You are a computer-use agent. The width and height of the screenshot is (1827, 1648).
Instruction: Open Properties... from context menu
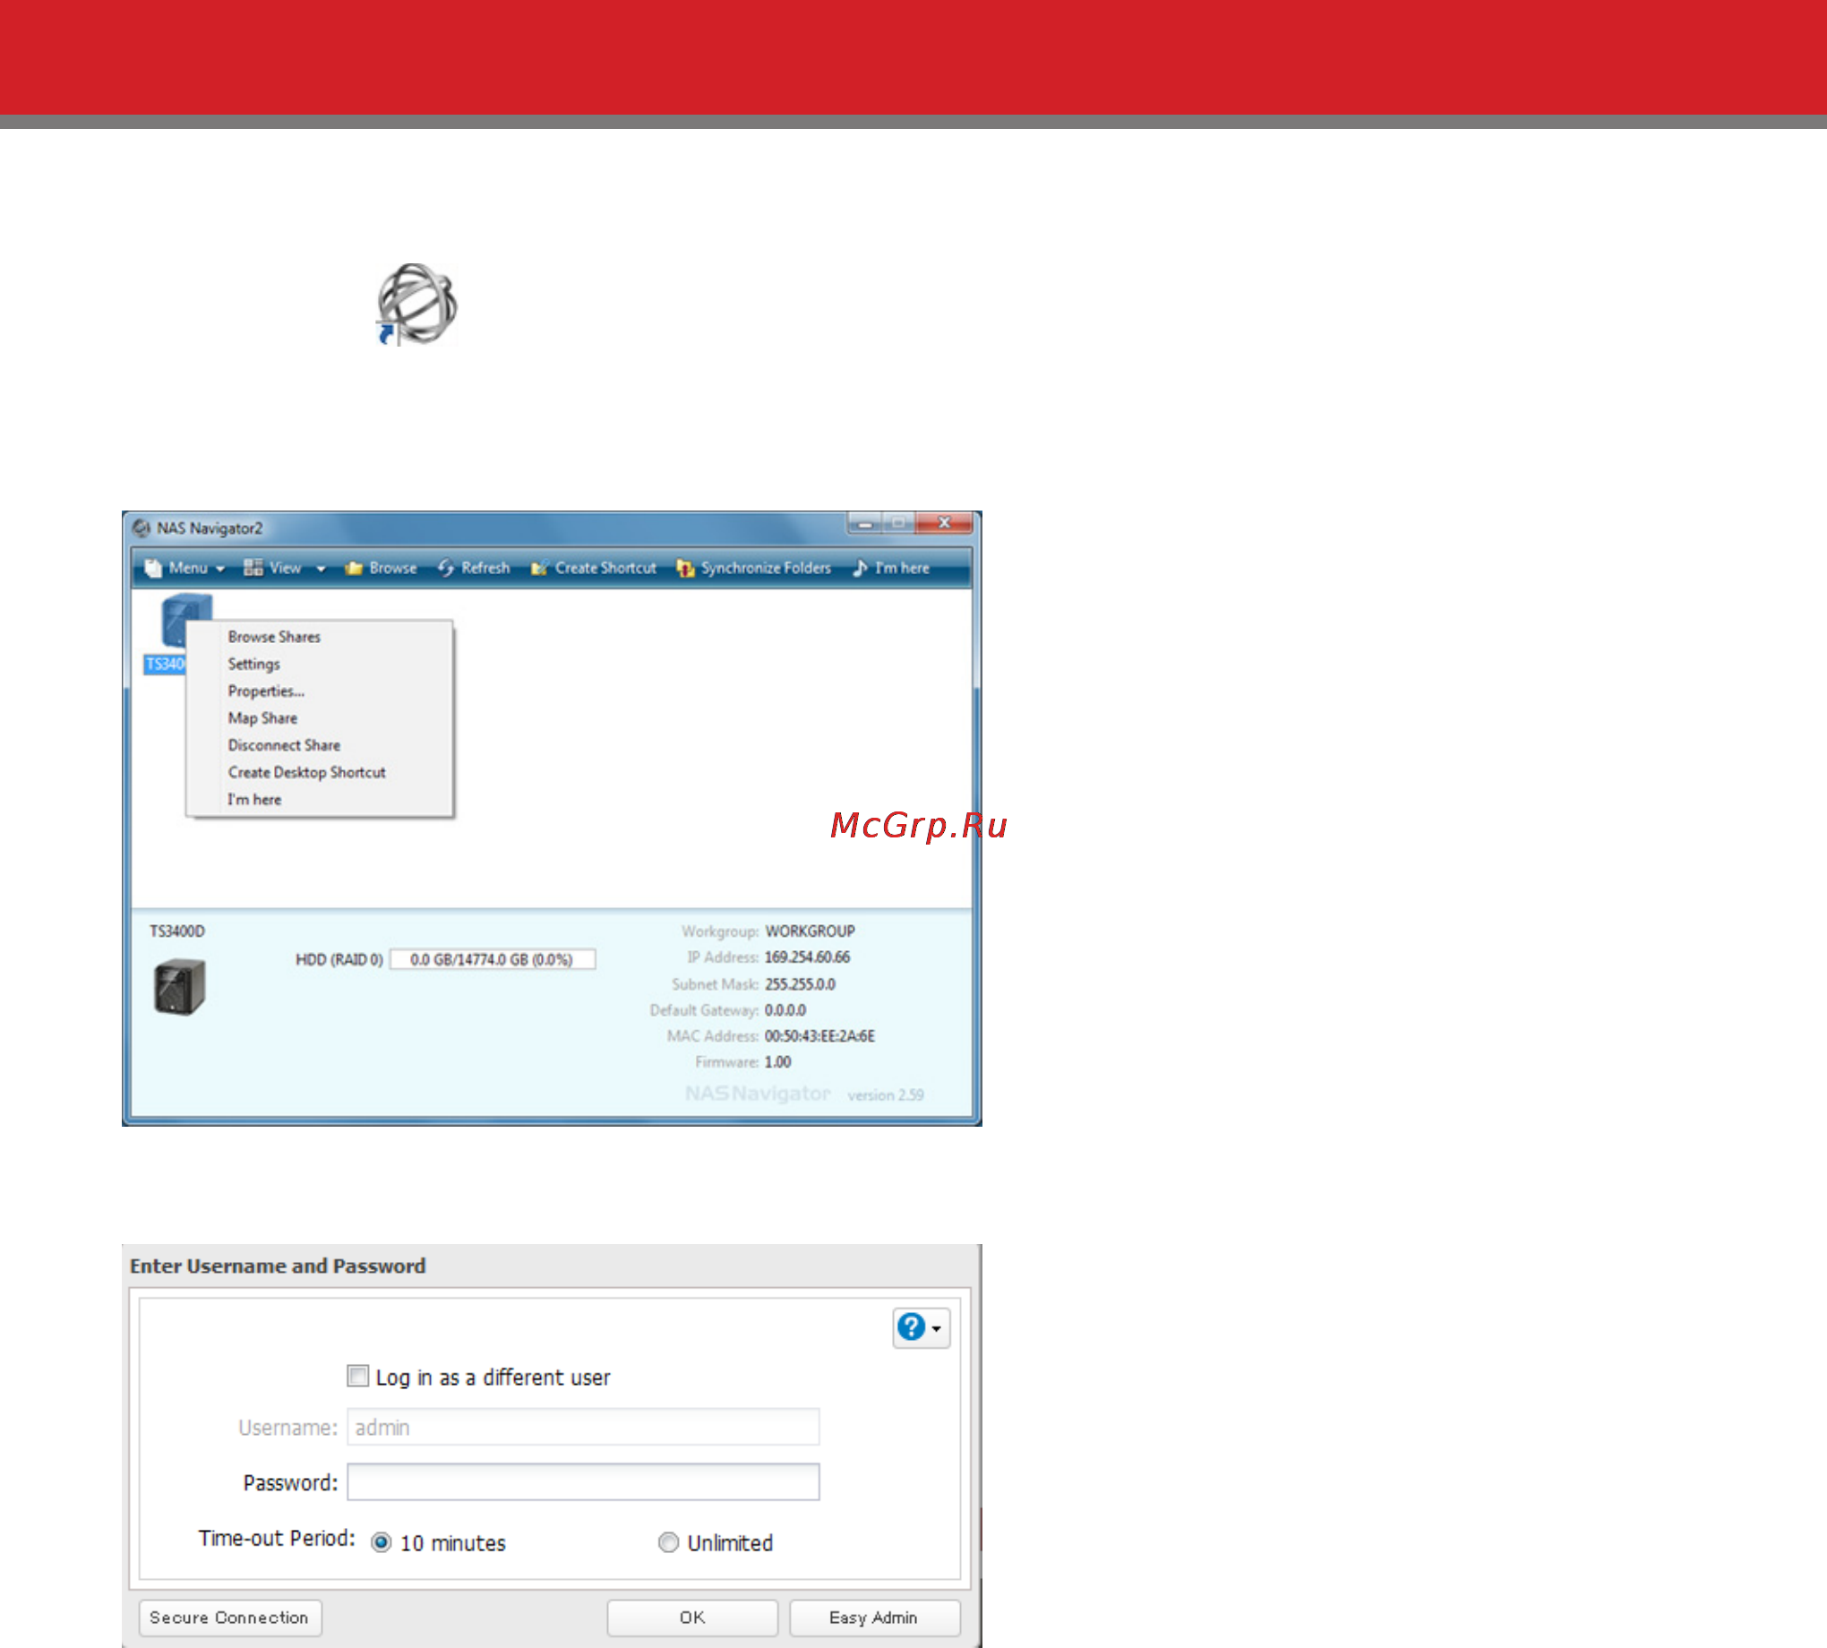(266, 691)
